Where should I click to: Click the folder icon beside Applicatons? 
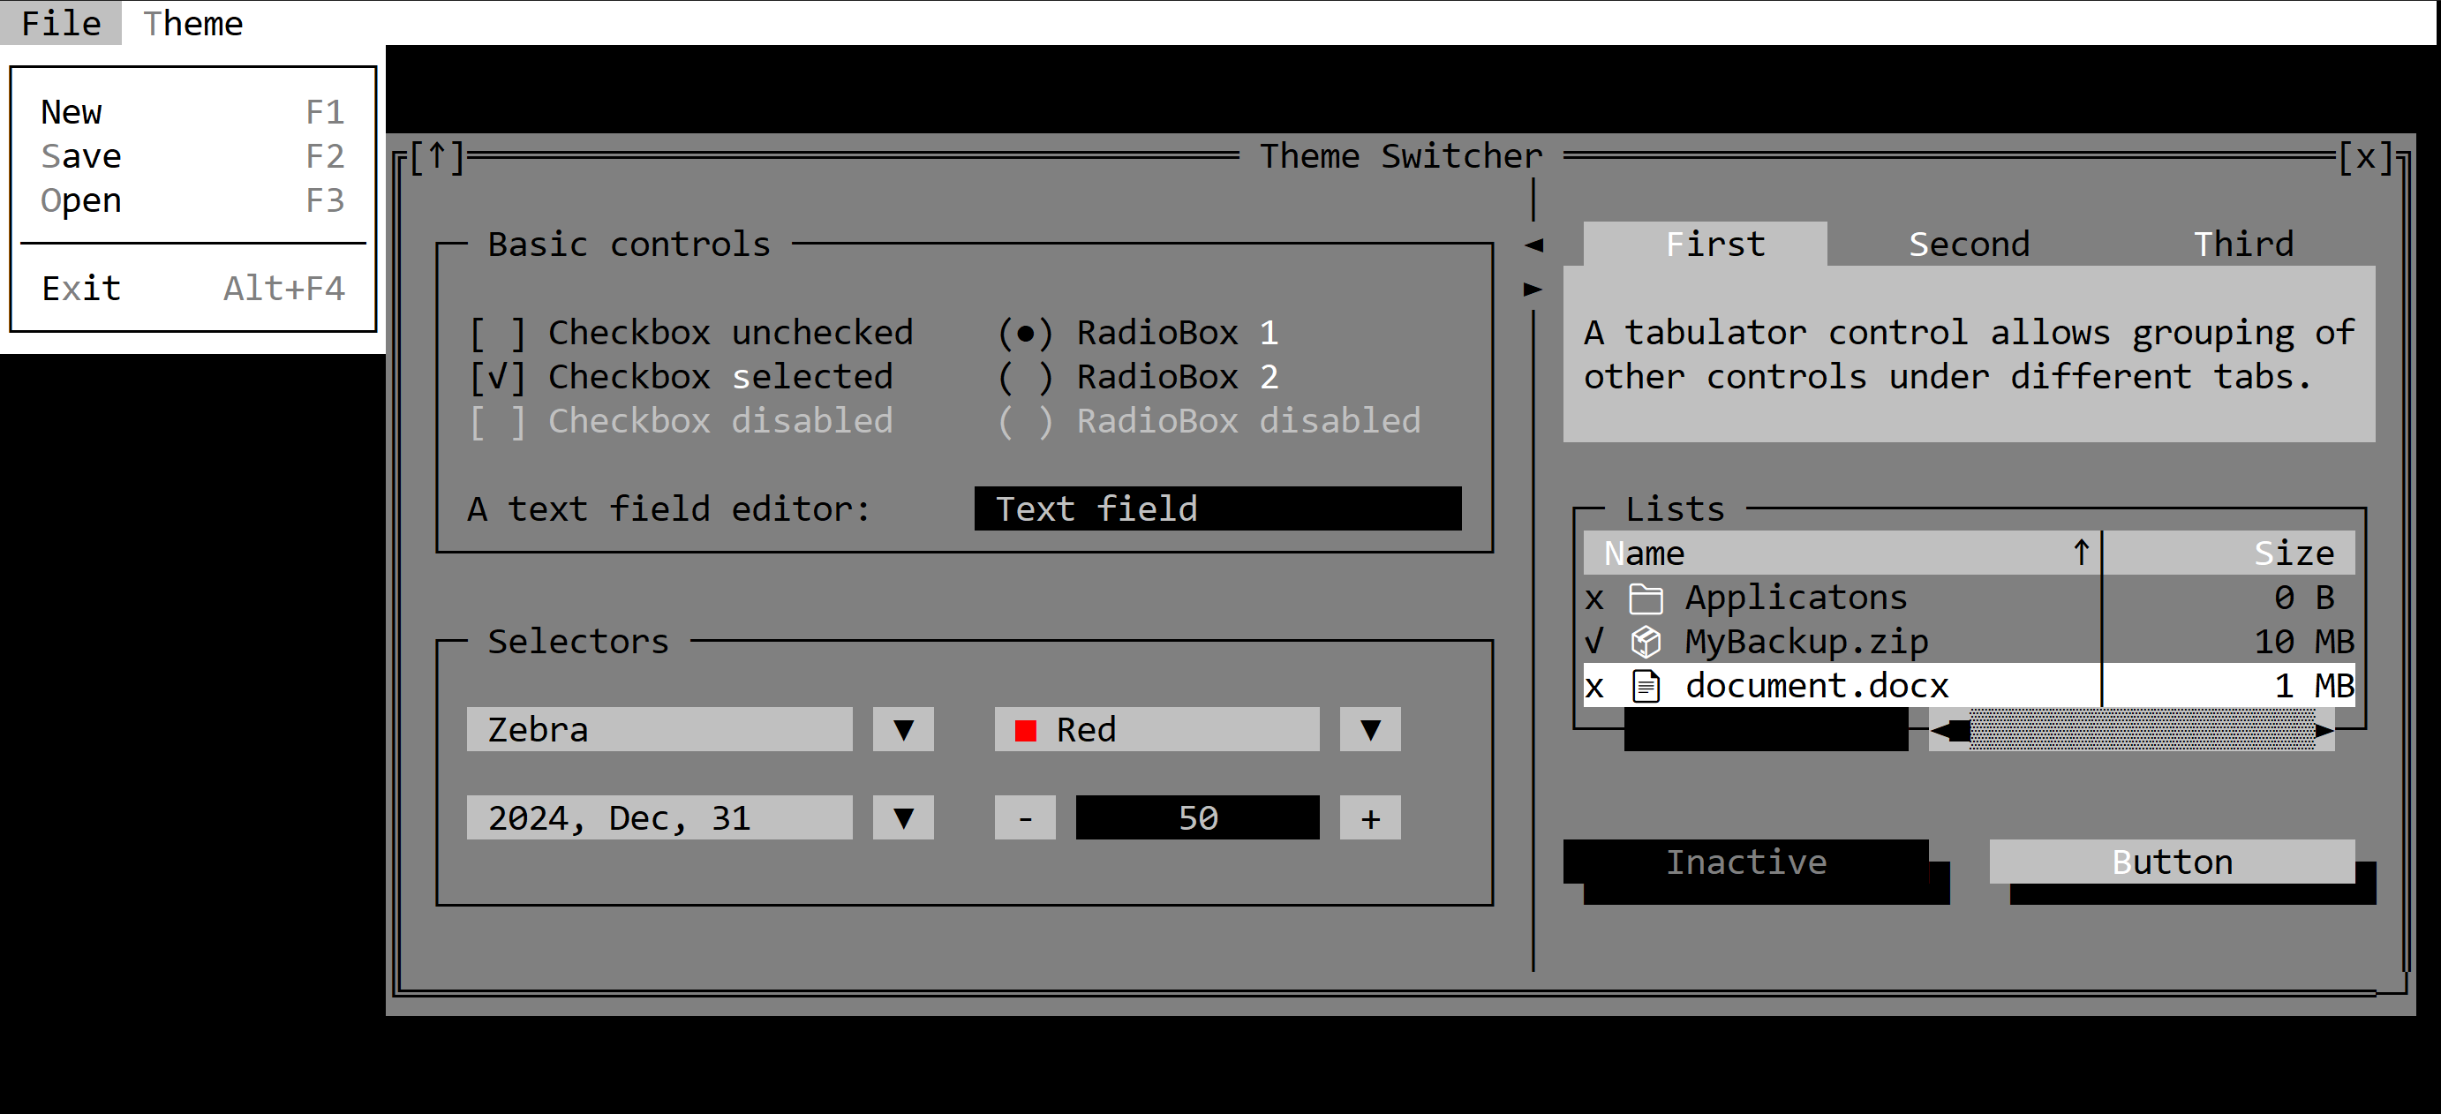coord(1646,598)
